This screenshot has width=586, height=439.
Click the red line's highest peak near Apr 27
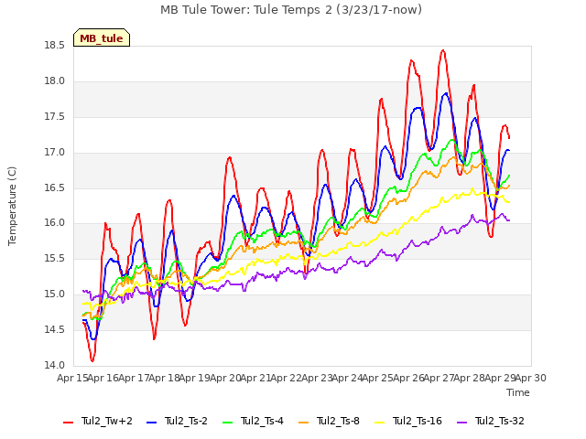(x=443, y=50)
